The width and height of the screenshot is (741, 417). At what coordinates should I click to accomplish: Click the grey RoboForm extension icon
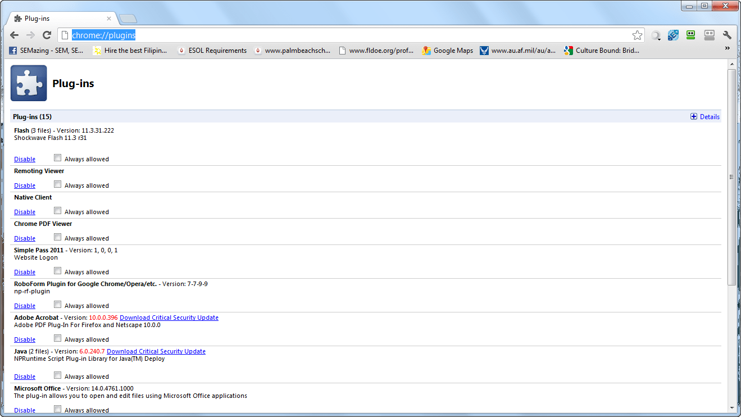click(x=709, y=35)
